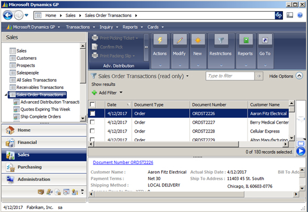Go back with the blue Back arrow
Viewport: 308px width, 212px height.
[x=8, y=15]
